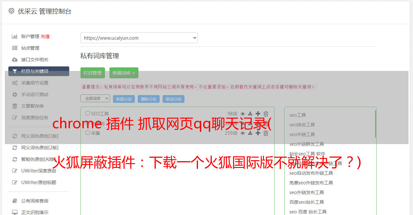This screenshot has height=215, width=413.
Task: Select keyword 'seo工具' in right list
Action: click(x=298, y=115)
